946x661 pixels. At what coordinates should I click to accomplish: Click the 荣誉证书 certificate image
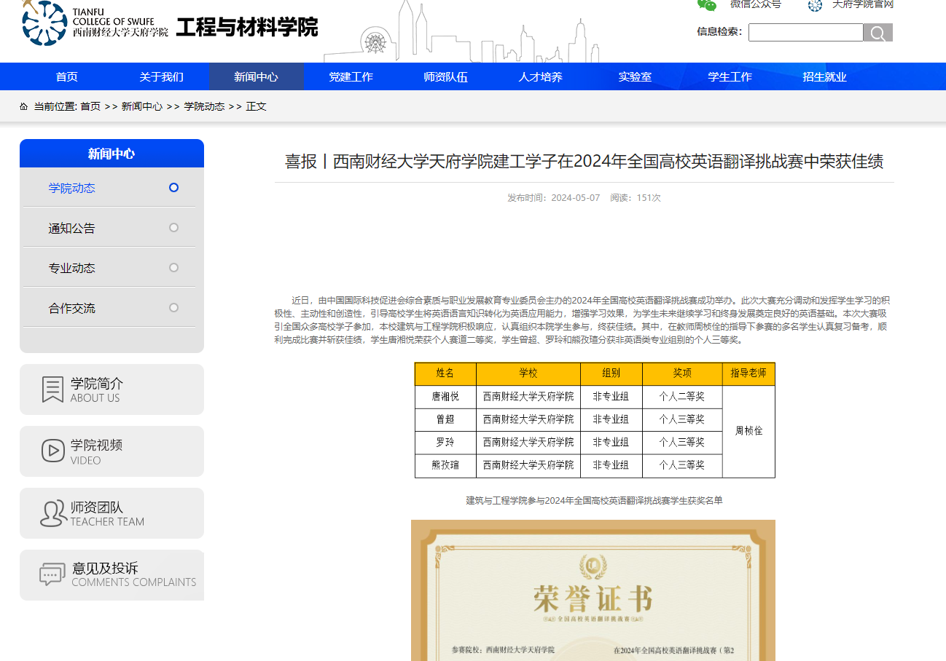pos(593,590)
